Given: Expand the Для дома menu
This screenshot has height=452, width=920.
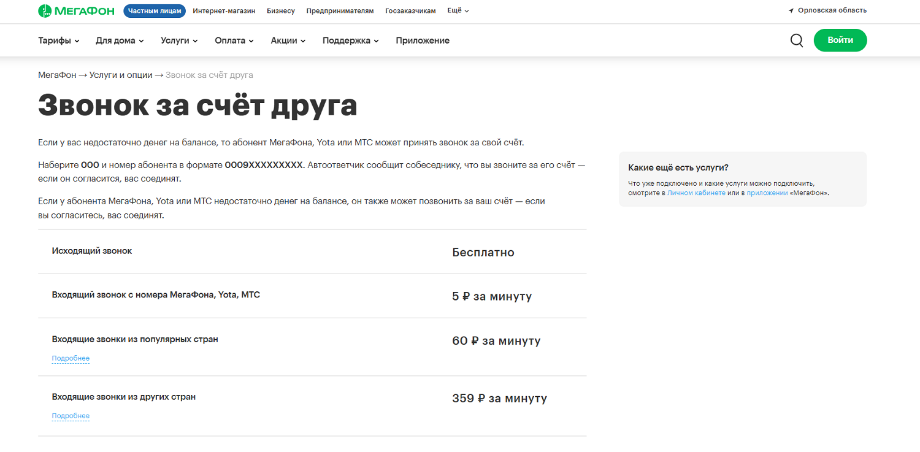Looking at the screenshot, I should [120, 40].
